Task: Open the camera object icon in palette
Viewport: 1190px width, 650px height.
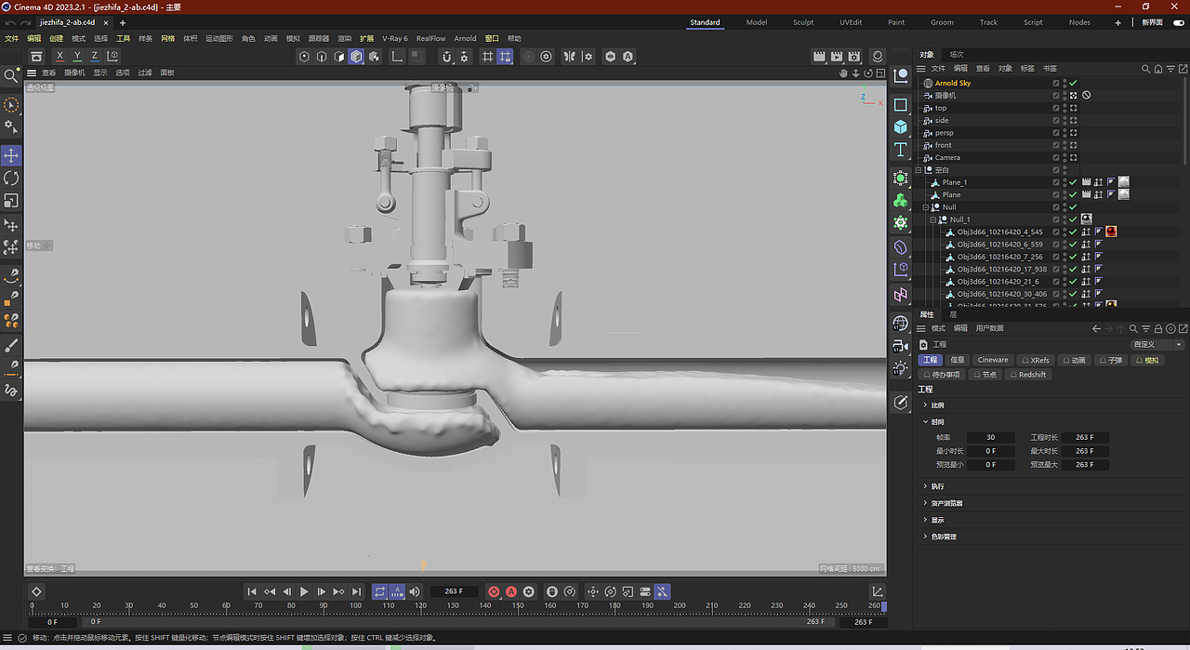Action: click(900, 346)
